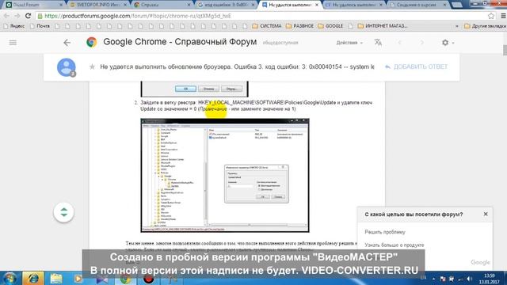Go back using the forum back arrow
The height and width of the screenshot is (285, 507).
point(67,43)
